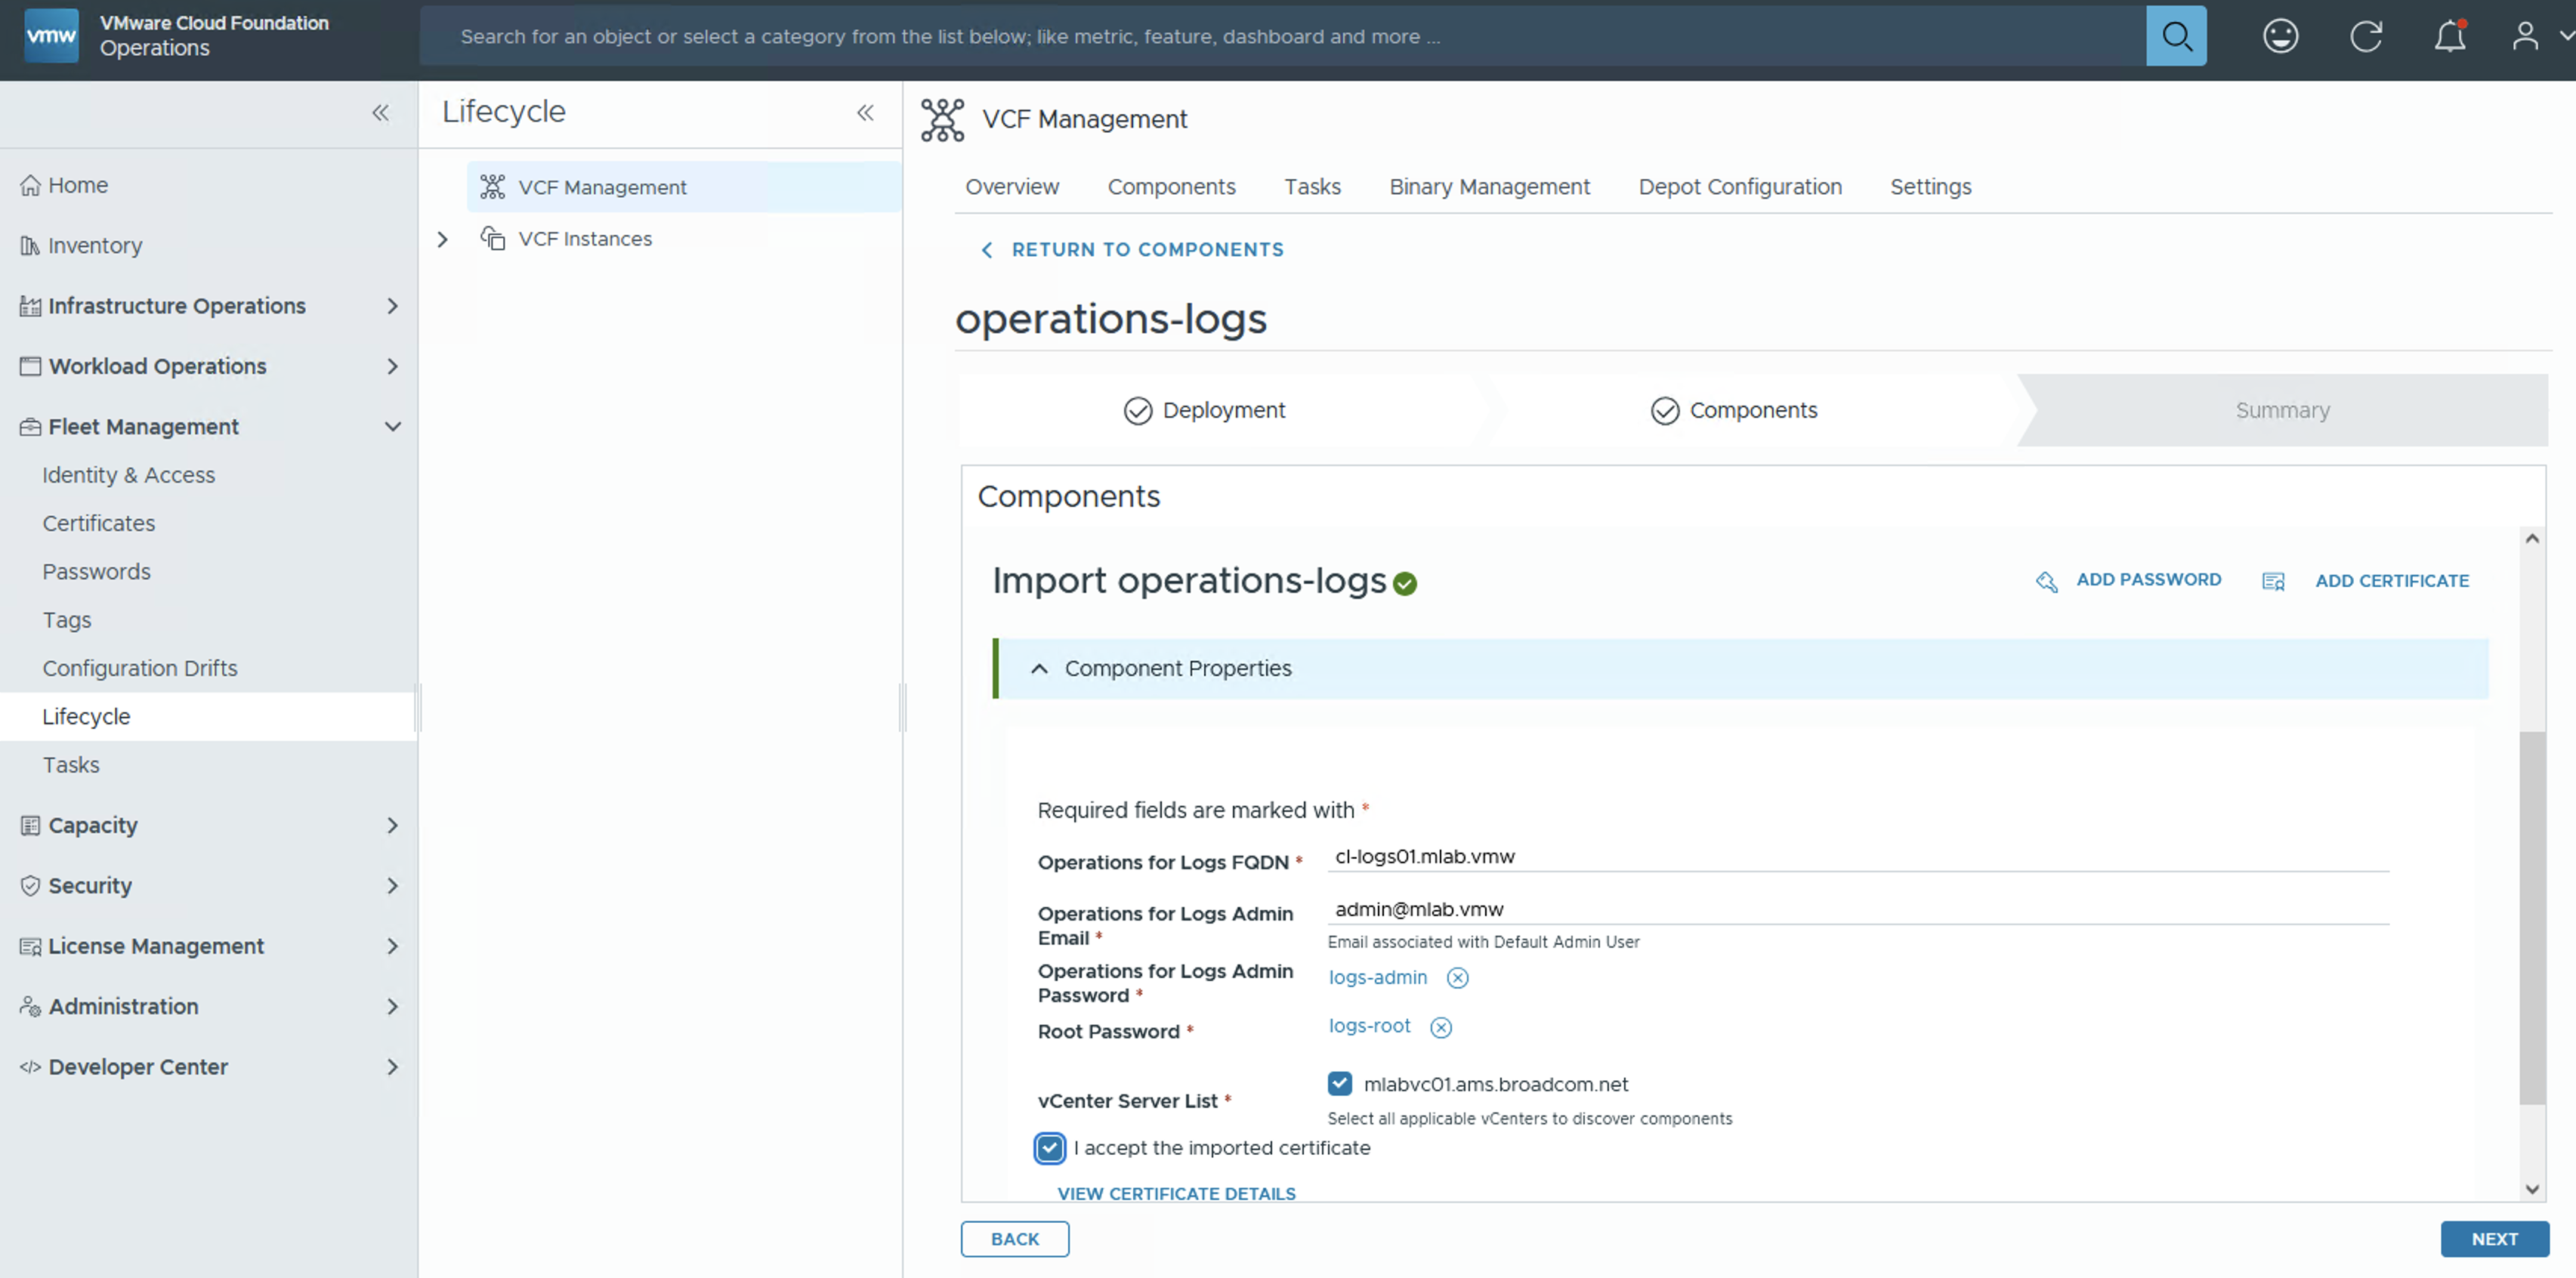
Task: Switch to the Binary Management tab
Action: pos(1488,187)
